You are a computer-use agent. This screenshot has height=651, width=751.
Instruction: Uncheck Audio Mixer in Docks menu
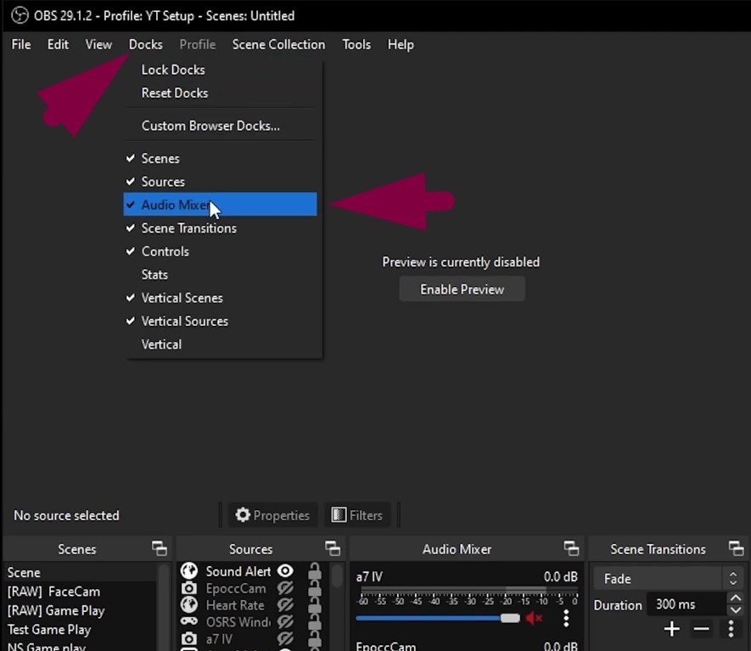[x=221, y=205]
